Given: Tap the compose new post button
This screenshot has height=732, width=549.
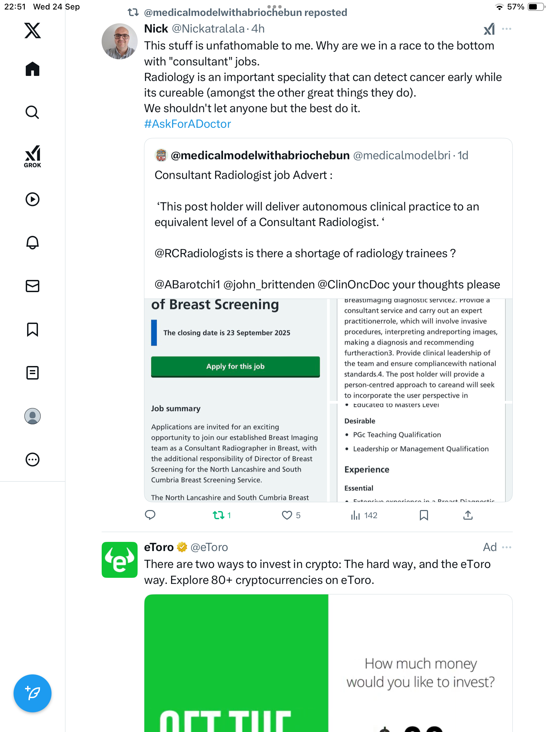Looking at the screenshot, I should tap(33, 693).
